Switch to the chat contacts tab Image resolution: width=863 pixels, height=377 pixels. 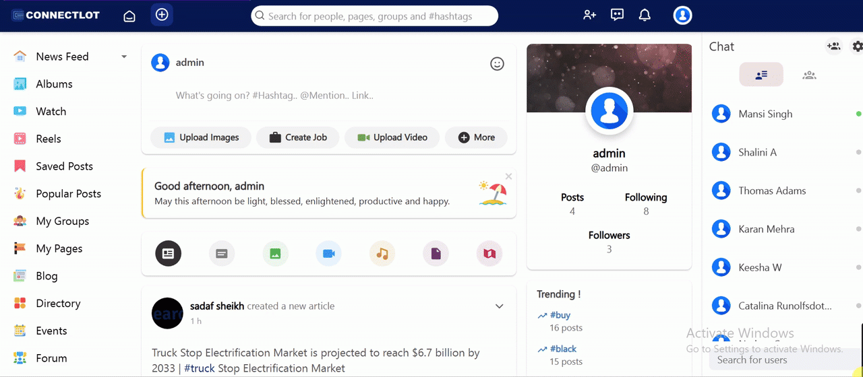[x=761, y=75]
